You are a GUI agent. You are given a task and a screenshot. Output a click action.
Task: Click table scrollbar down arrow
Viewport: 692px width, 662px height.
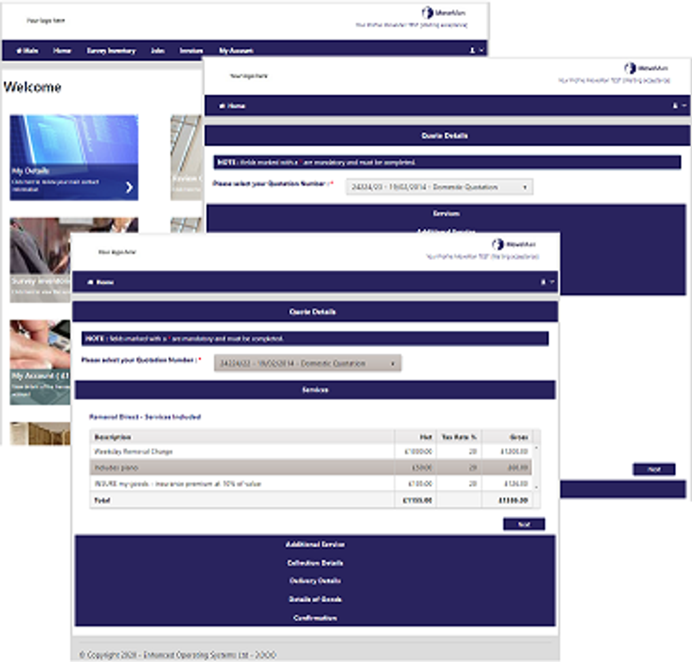point(536,488)
